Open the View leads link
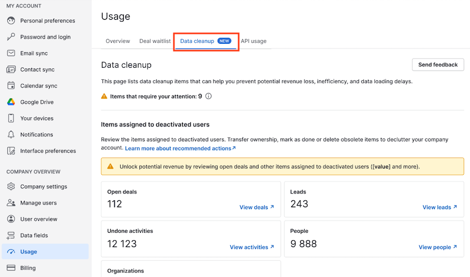The width and height of the screenshot is (470, 277). click(x=440, y=207)
